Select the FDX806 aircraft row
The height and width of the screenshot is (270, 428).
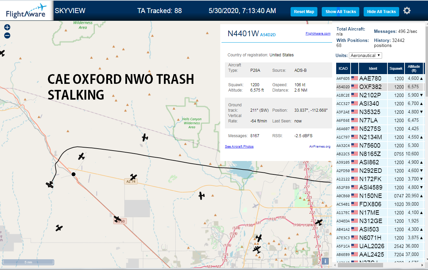pyautogui.click(x=380, y=204)
